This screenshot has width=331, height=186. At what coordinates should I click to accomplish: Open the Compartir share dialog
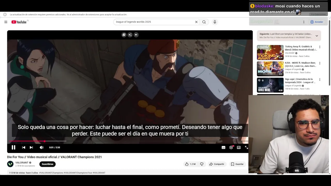pos(217,164)
